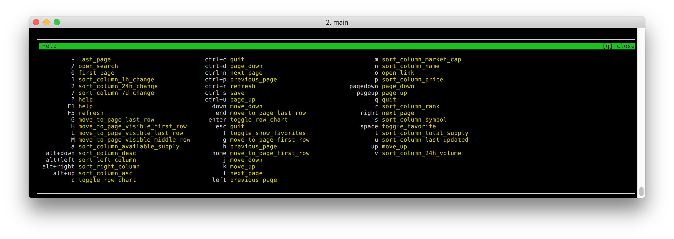Click the 'first_page' command text
Screen dimensions: 674x239
pos(96,73)
